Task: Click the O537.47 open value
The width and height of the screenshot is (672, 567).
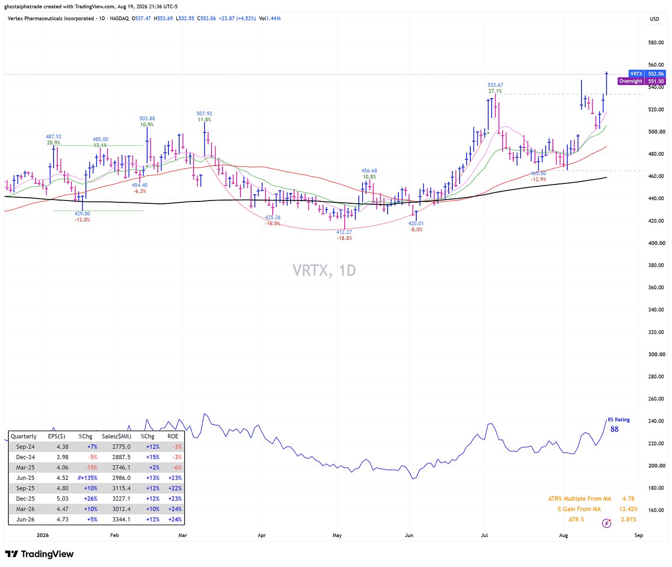Action: coord(141,18)
